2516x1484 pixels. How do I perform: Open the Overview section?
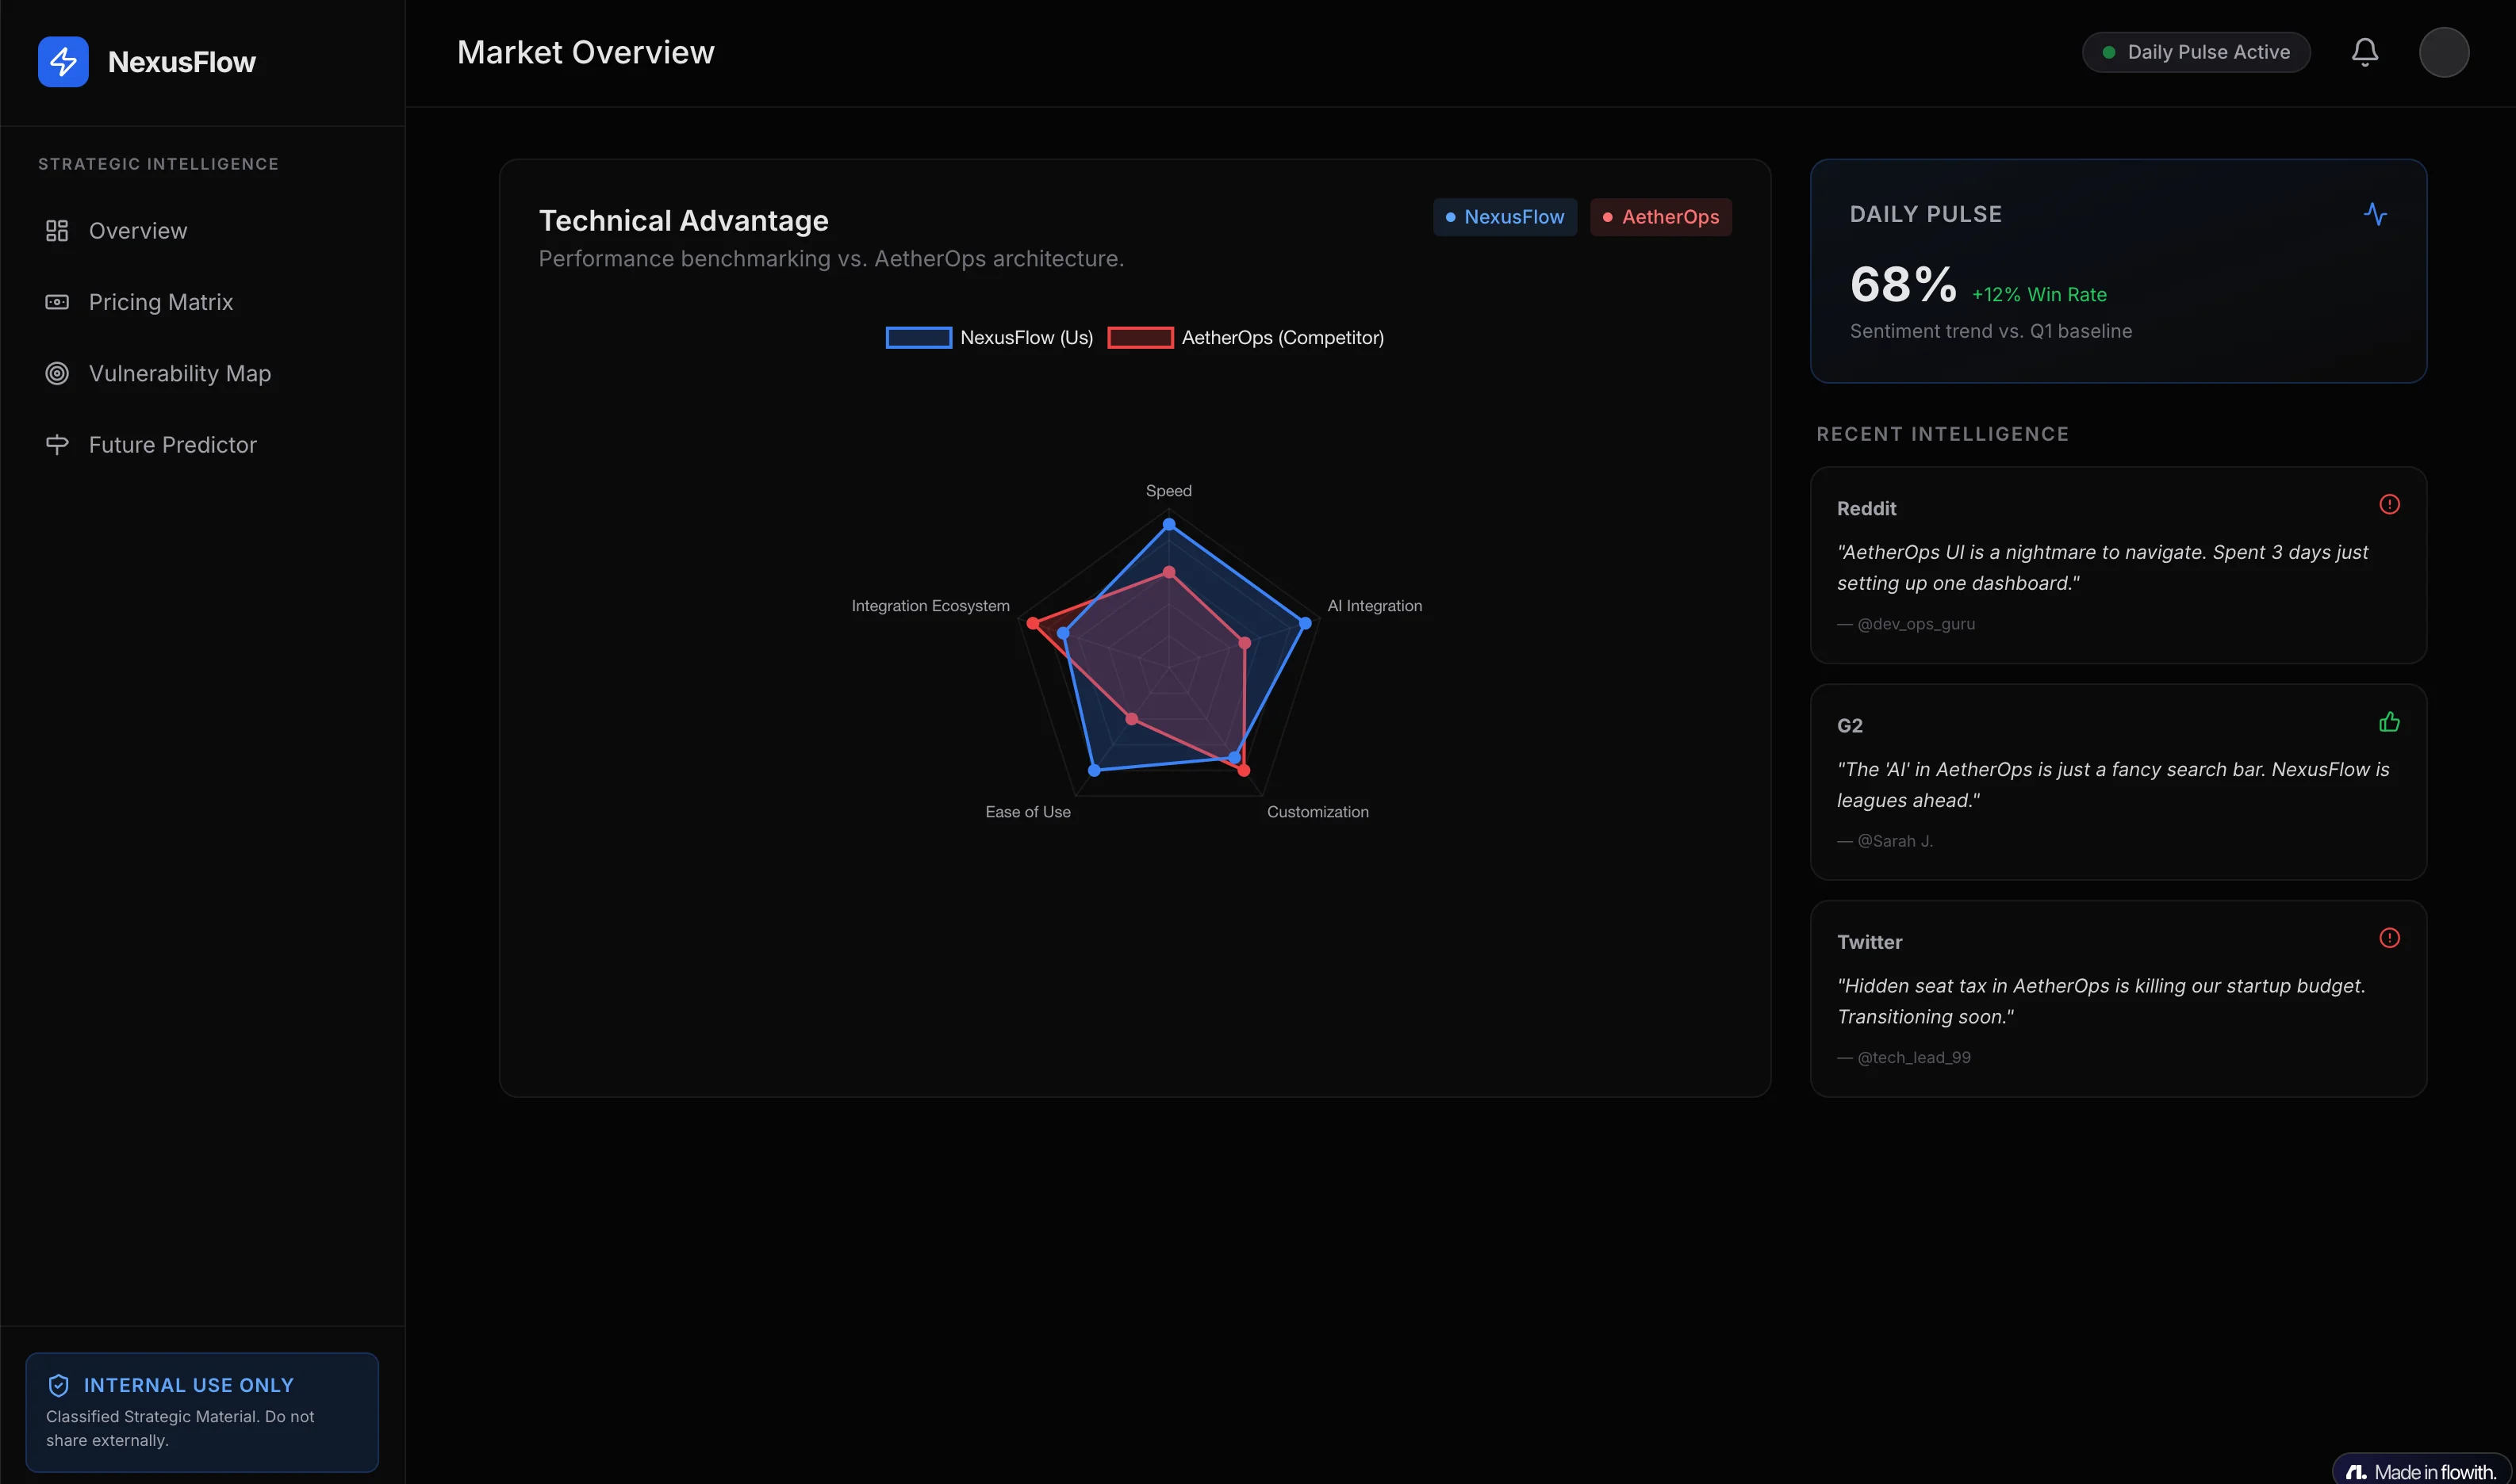(x=202, y=231)
